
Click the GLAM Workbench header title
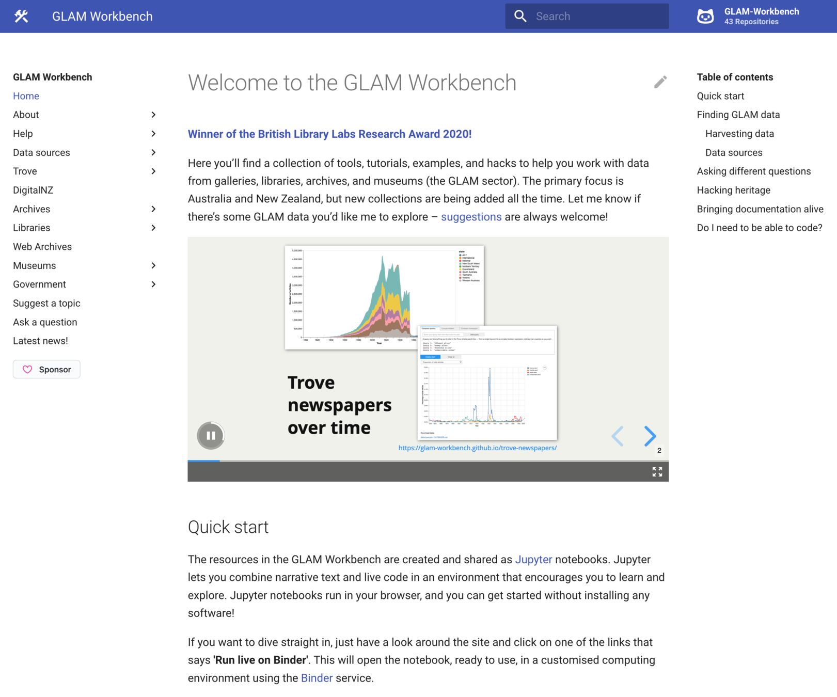(x=102, y=17)
